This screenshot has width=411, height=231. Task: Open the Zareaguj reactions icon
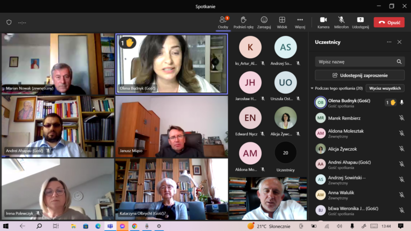[x=264, y=20]
